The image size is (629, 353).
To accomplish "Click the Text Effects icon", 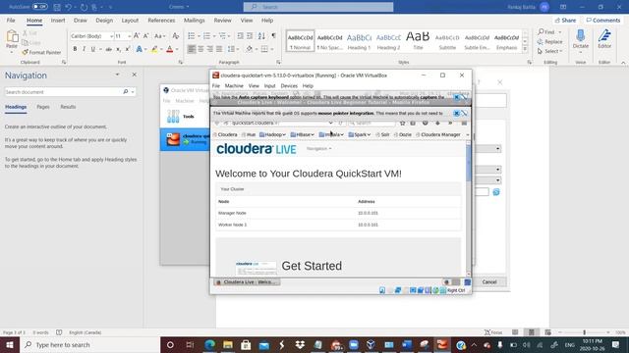I will [139, 49].
